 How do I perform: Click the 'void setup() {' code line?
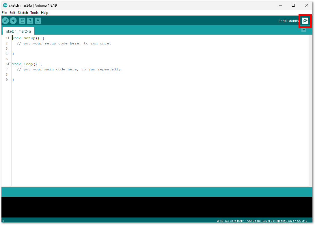28,38
